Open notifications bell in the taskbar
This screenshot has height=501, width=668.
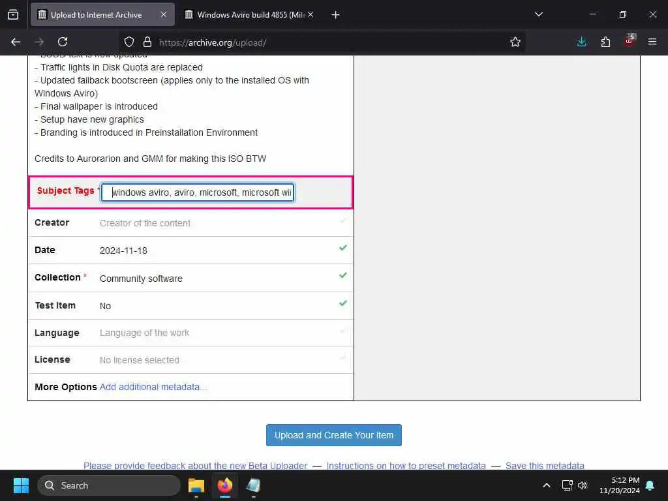tap(650, 485)
